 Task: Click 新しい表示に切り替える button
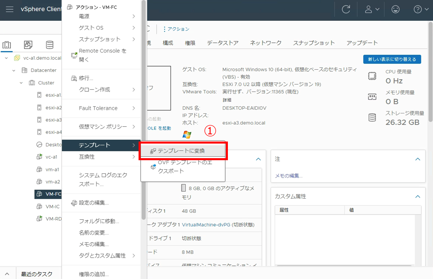tap(392, 59)
